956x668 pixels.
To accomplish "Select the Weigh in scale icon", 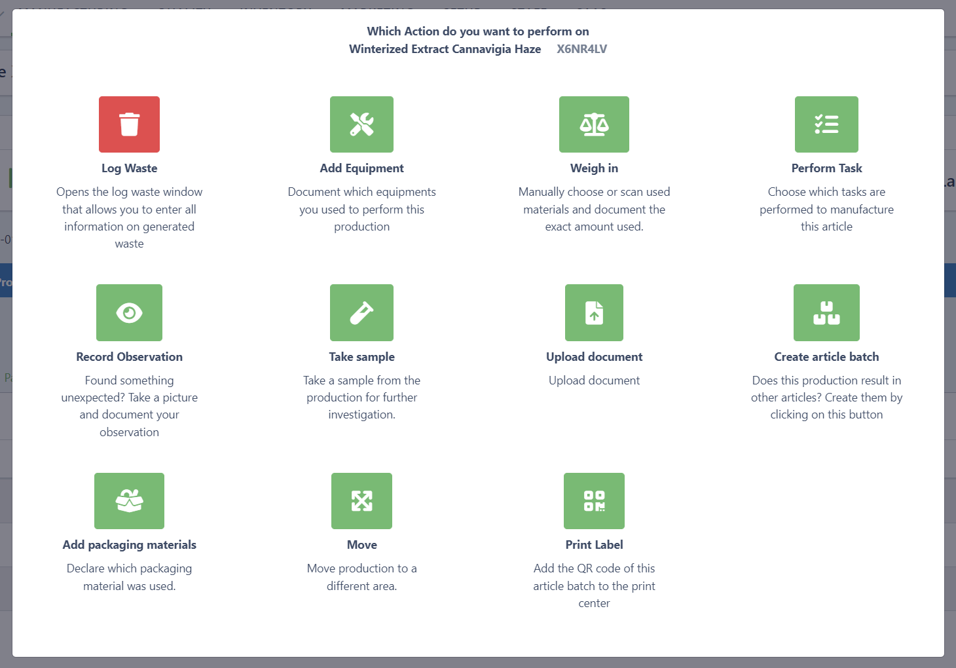I will (594, 124).
